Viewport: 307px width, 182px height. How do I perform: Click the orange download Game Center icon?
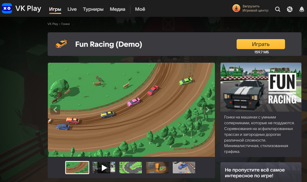236,8
